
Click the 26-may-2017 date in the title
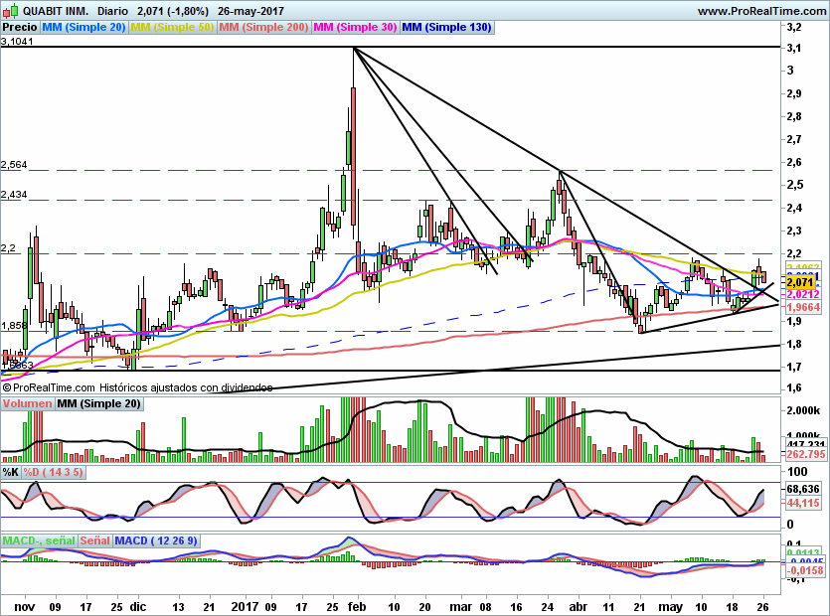point(250,11)
